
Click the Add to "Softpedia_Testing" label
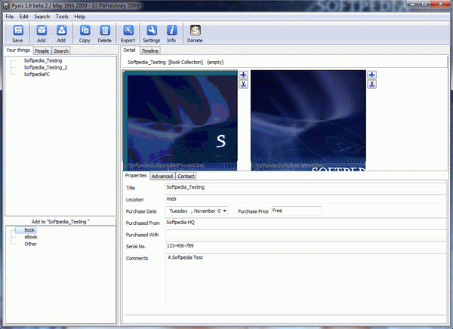[60, 222]
